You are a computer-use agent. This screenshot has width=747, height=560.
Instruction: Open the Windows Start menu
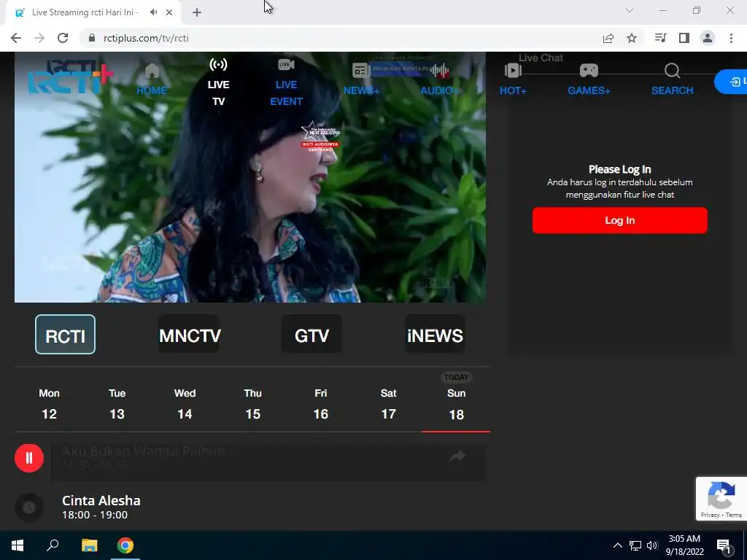(x=18, y=545)
